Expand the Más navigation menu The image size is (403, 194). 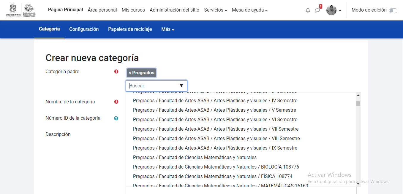click(168, 29)
